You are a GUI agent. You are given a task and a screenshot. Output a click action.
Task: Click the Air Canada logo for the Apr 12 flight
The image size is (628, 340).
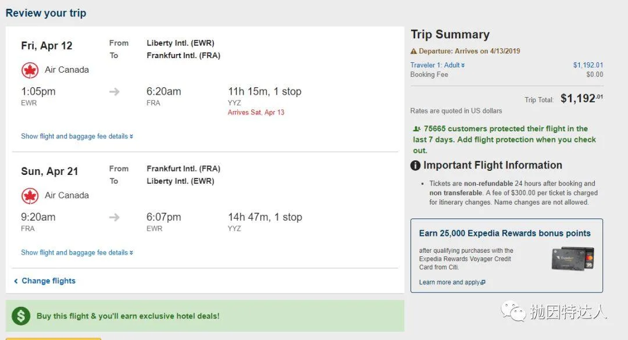click(x=30, y=70)
